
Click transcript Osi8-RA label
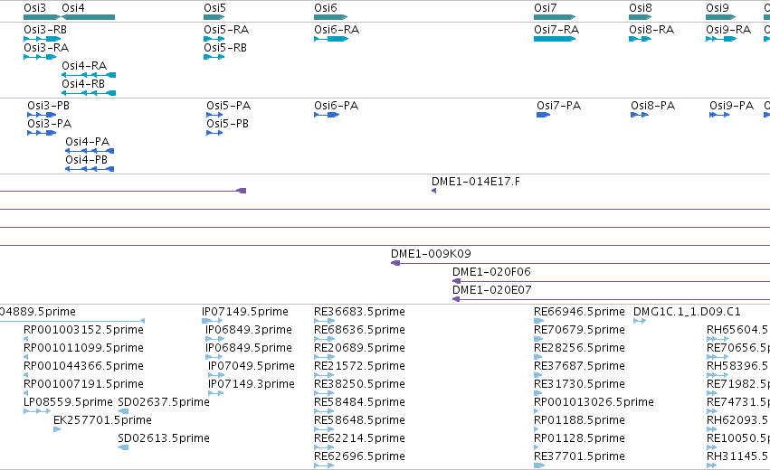651,30
